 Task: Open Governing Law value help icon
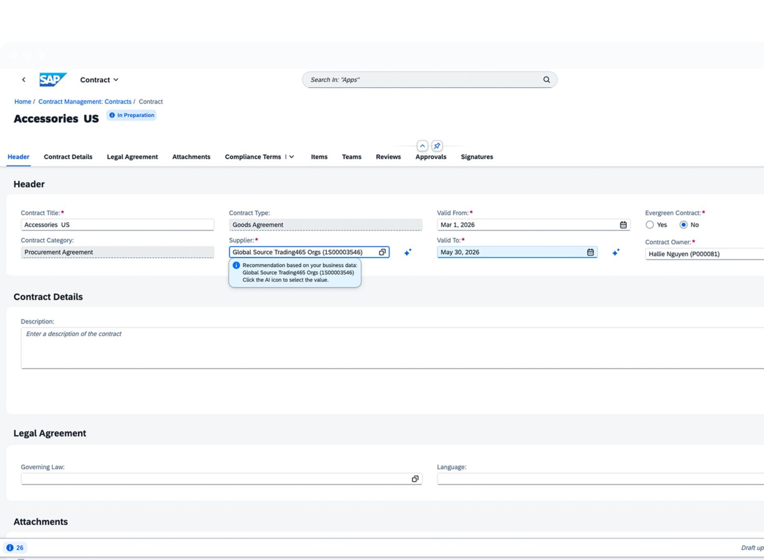(415, 479)
